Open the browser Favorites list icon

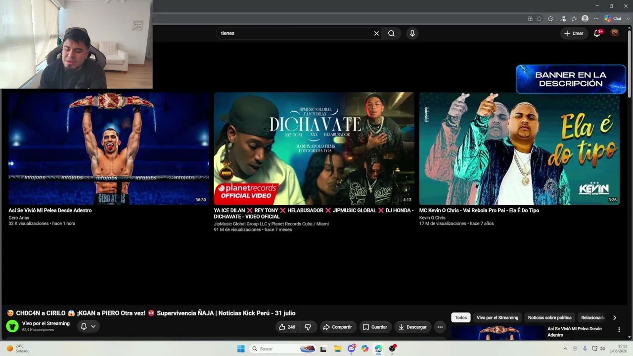[574, 19]
